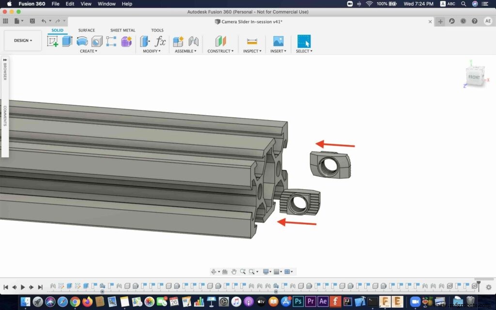Activate the Pan tool in navigation bar
This screenshot has width=496, height=310.
pos(234,272)
